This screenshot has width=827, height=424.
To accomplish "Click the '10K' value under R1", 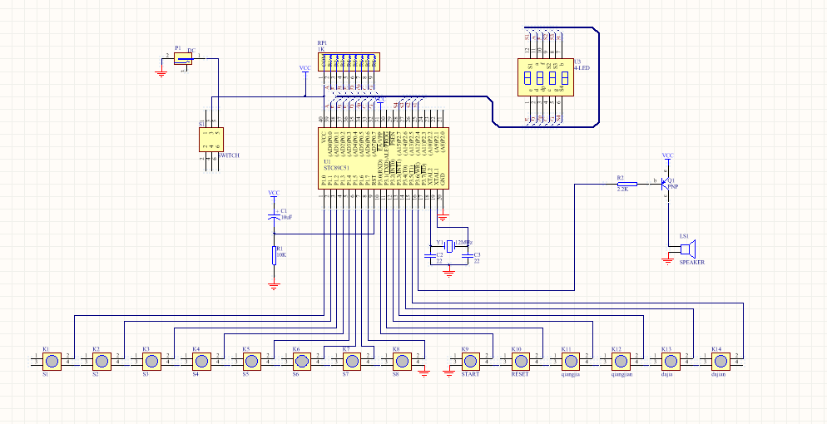I will 282,255.
